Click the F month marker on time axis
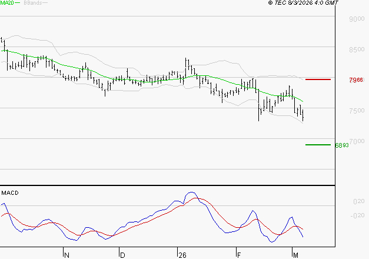Image resolution: width=369 pixels, height=259 pixels. (x=239, y=255)
